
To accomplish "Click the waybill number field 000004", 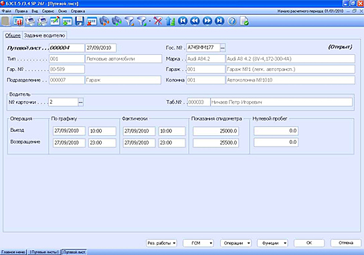I will click(67, 48).
